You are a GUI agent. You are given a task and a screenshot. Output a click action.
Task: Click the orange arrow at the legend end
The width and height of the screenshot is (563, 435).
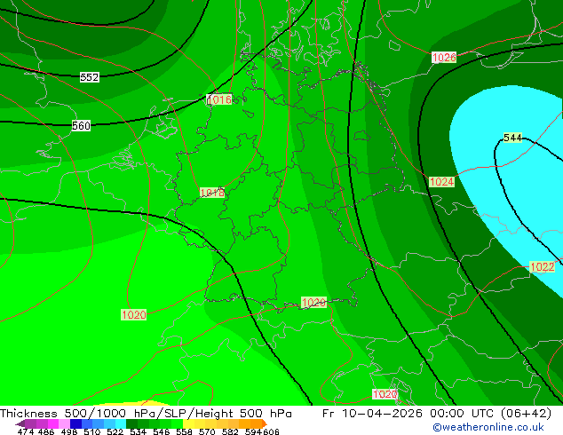[x=265, y=423]
